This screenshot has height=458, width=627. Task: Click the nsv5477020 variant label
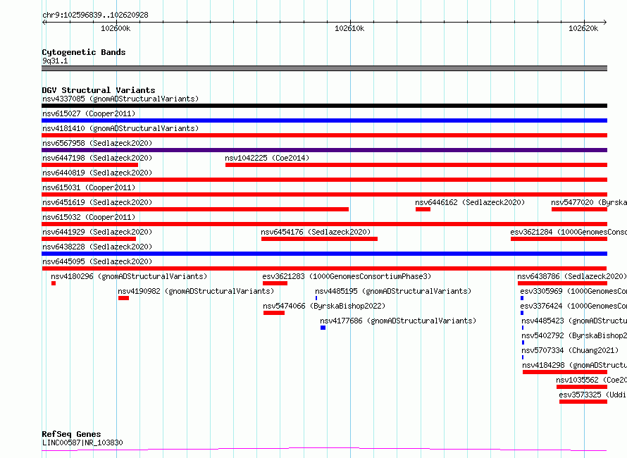point(589,202)
